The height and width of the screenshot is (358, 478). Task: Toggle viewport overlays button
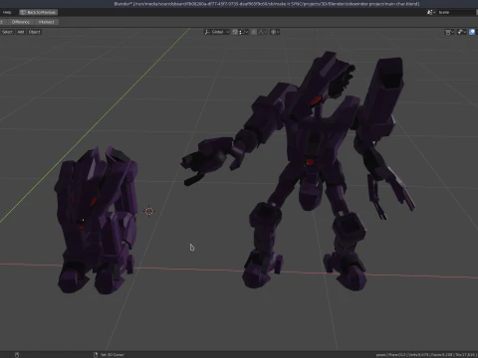coord(472,32)
